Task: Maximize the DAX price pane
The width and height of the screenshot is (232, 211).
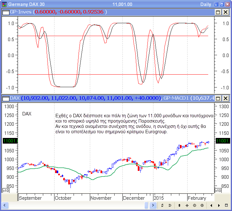Action: pos(218,98)
